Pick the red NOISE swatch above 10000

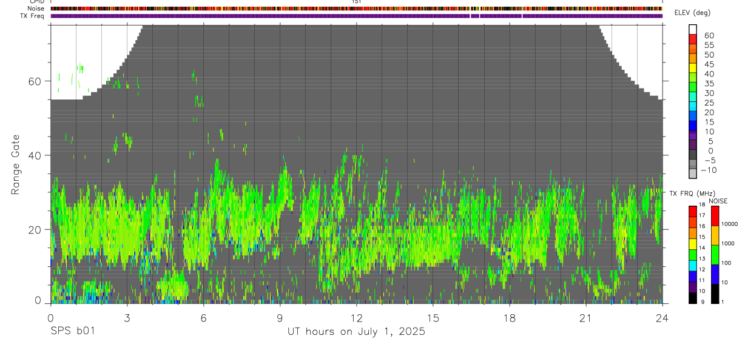click(715, 215)
